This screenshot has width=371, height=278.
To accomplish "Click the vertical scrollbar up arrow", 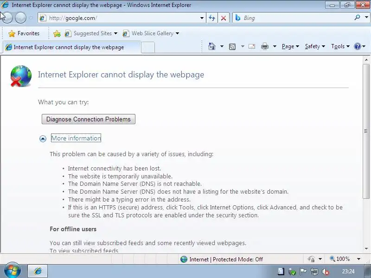I will 366,60.
